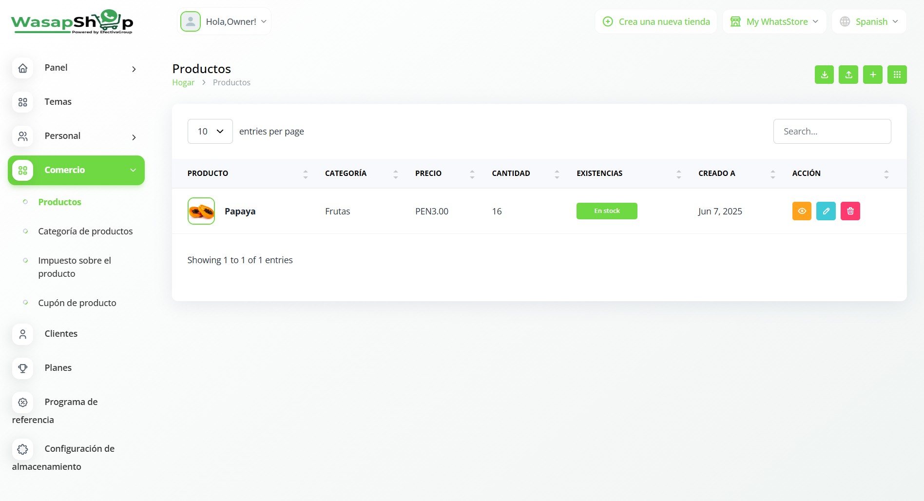Screen dimensions: 924x501
Task: Click the upload/import products icon
Action: click(x=848, y=75)
